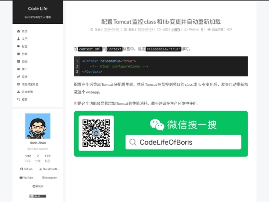
Task: Click the megaphone icon beside 推广
Action: (x=18, y=69)
